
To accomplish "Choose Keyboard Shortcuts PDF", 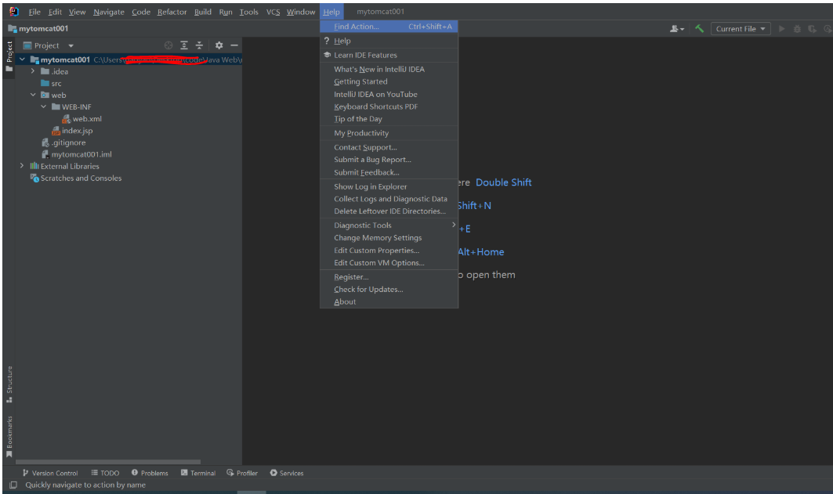I will [389, 106].
